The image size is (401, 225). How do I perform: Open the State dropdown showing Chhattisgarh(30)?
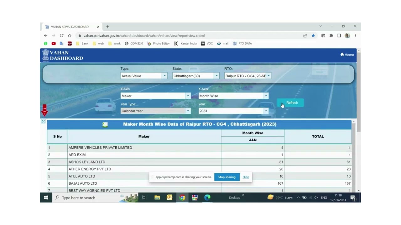tap(196, 76)
